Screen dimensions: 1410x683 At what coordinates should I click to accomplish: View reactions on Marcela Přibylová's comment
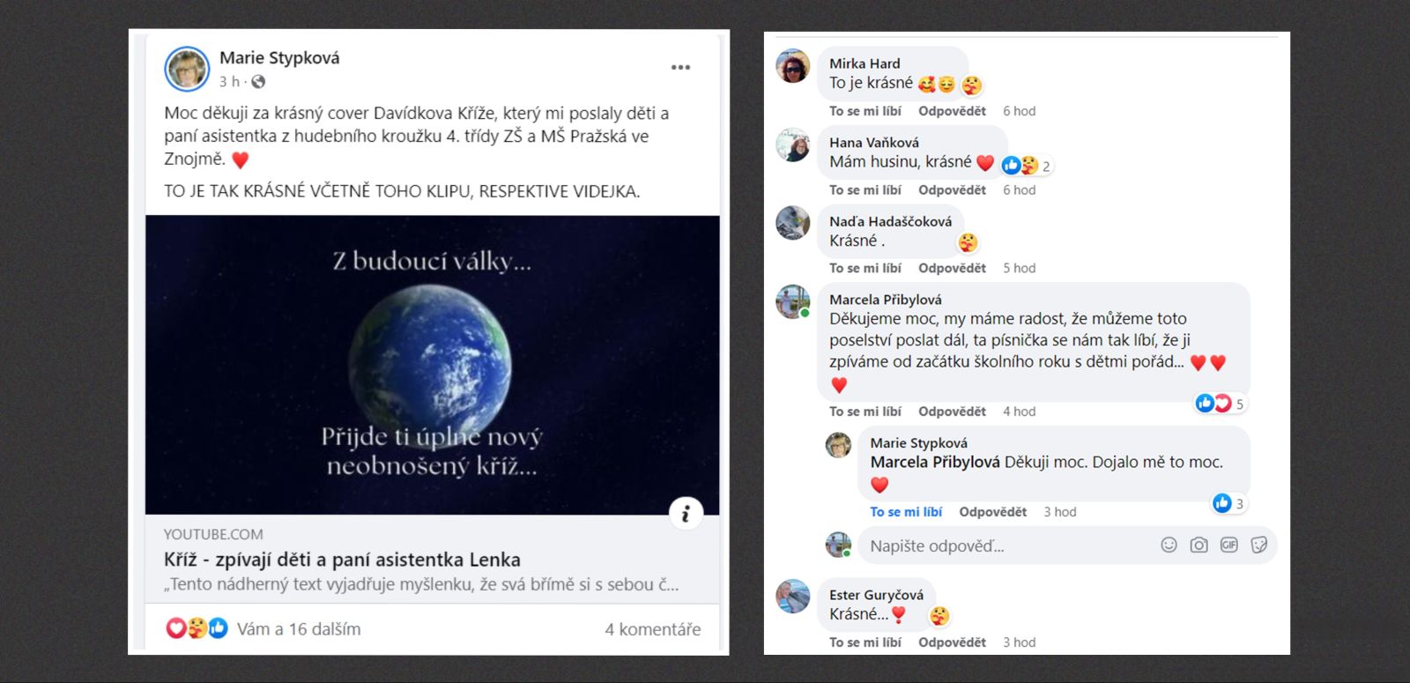click(1221, 404)
